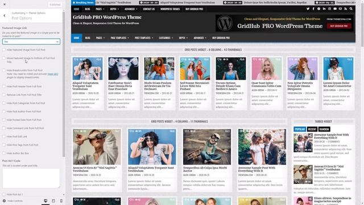Click the Published button in Customizer
The image size is (364, 205).
[55, 5]
